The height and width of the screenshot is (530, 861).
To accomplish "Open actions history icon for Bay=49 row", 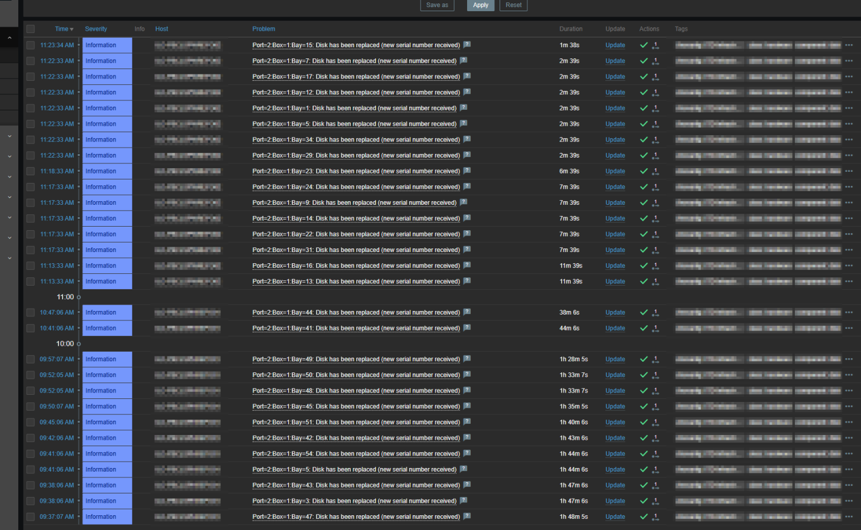I will click(655, 359).
